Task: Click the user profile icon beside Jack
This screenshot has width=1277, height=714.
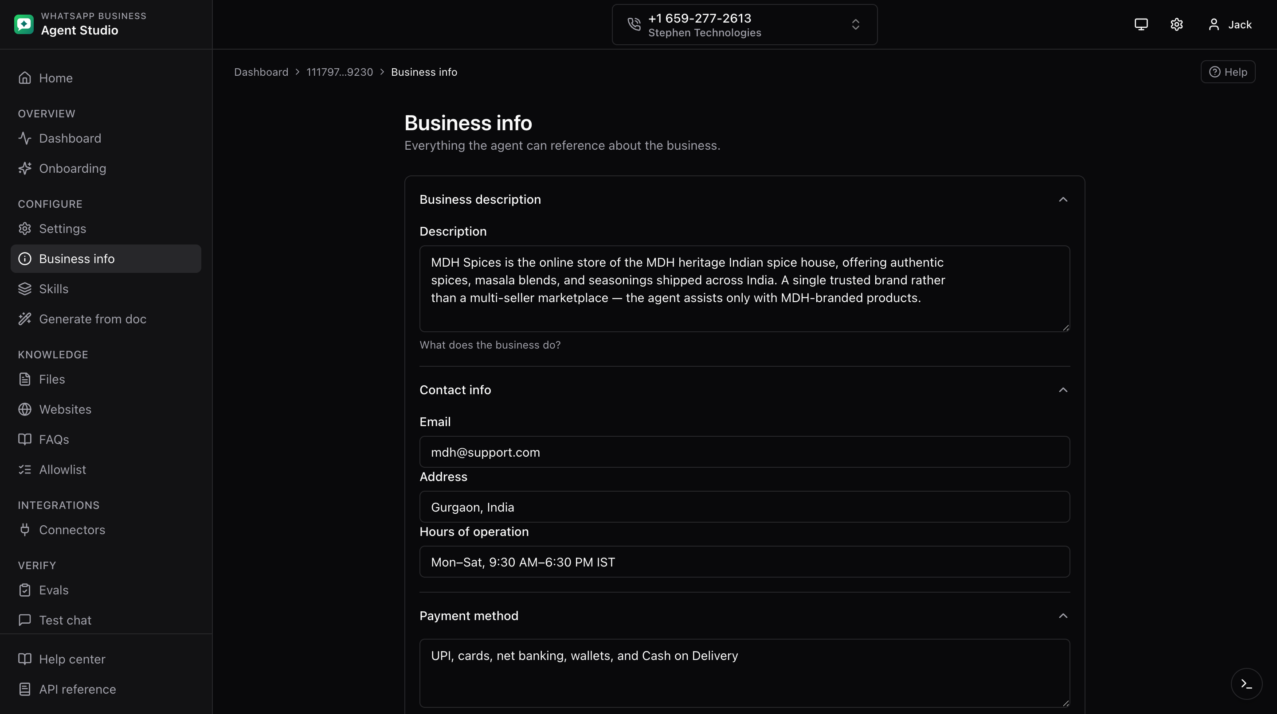Action: [x=1214, y=24]
